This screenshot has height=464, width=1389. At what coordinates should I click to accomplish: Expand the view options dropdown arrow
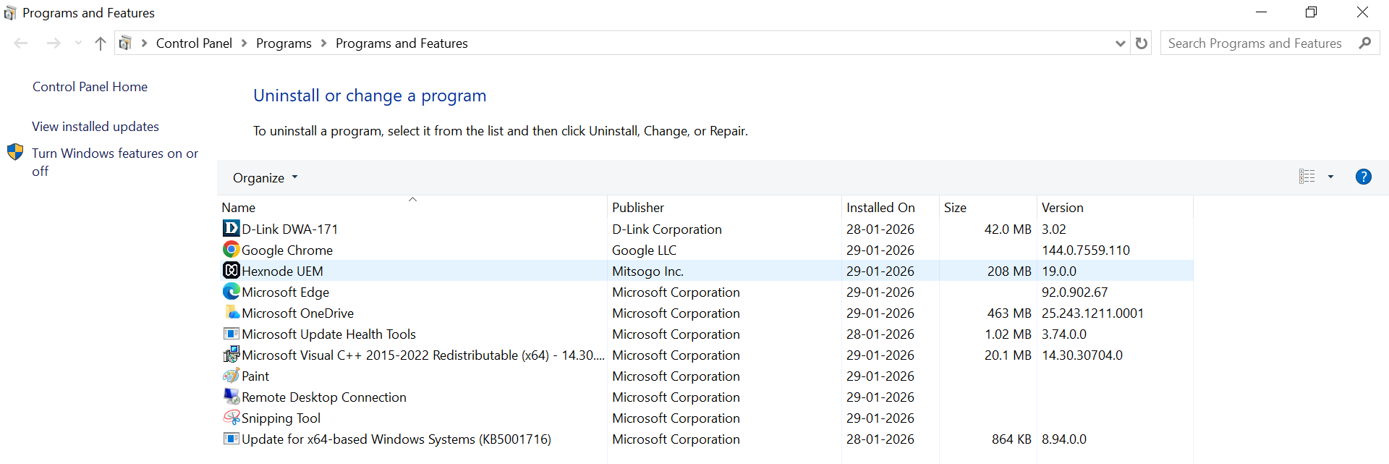click(x=1330, y=177)
